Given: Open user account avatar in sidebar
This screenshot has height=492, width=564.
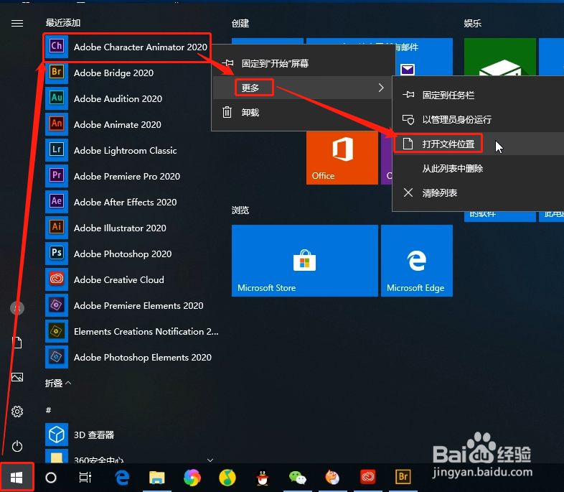Looking at the screenshot, I should (x=17, y=308).
